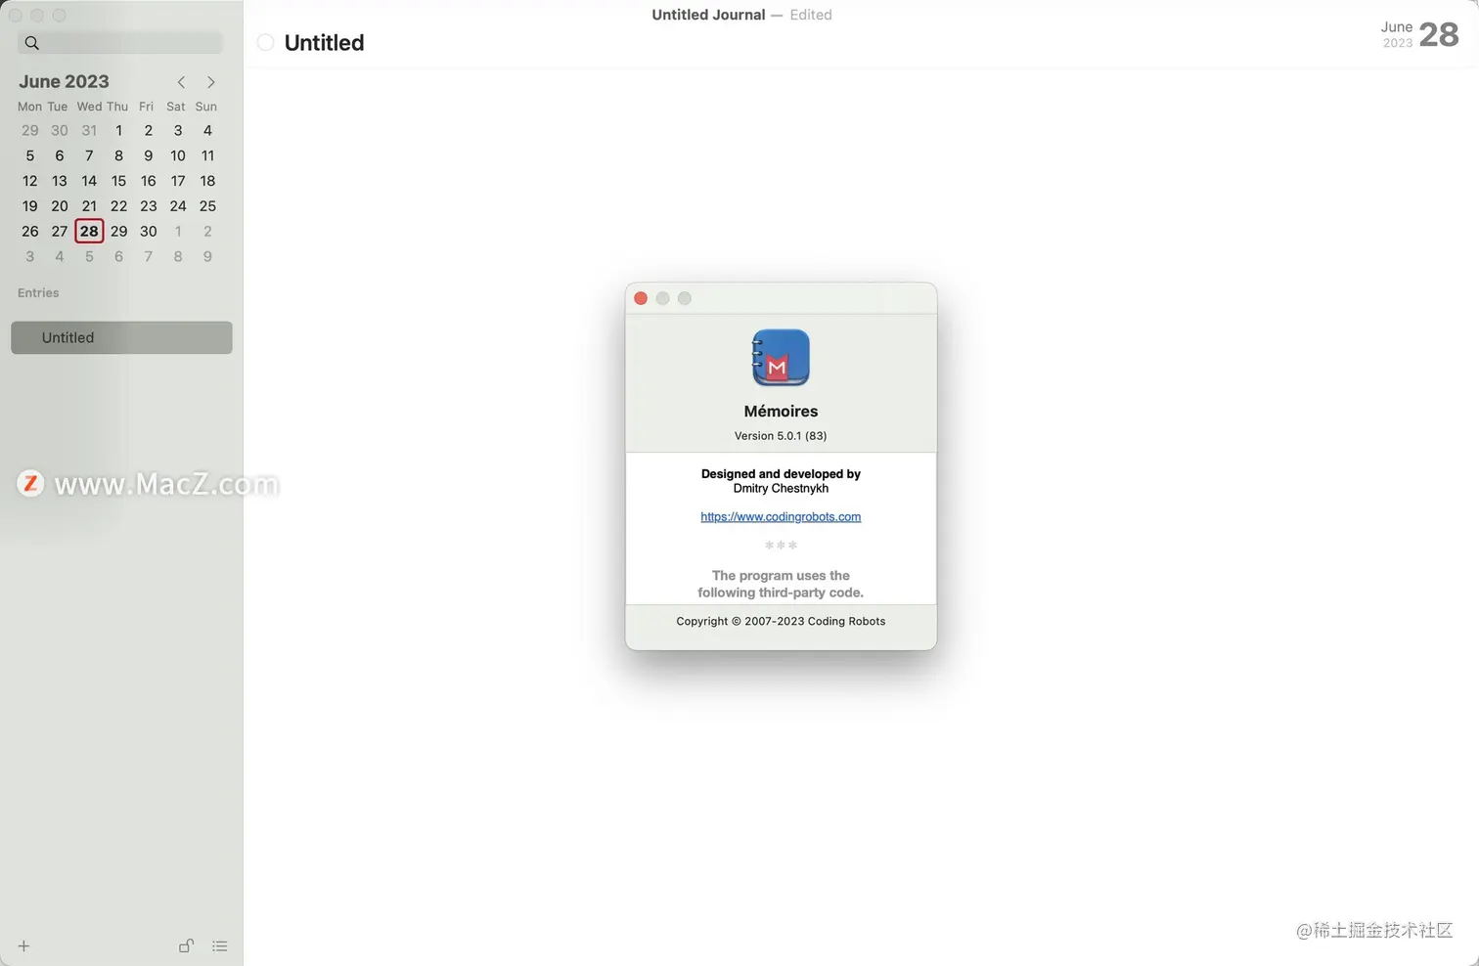
Task: Select May 29 in the calendar
Action: (30, 130)
